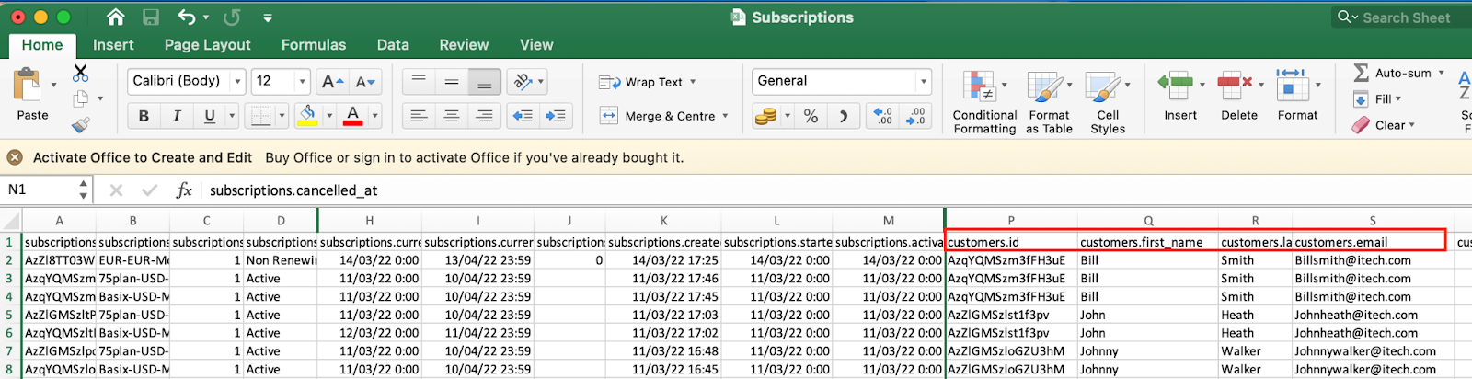Click the red font colour swatch

point(352,116)
